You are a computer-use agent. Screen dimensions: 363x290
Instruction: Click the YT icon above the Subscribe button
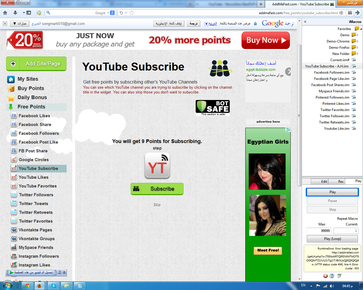[157, 165]
